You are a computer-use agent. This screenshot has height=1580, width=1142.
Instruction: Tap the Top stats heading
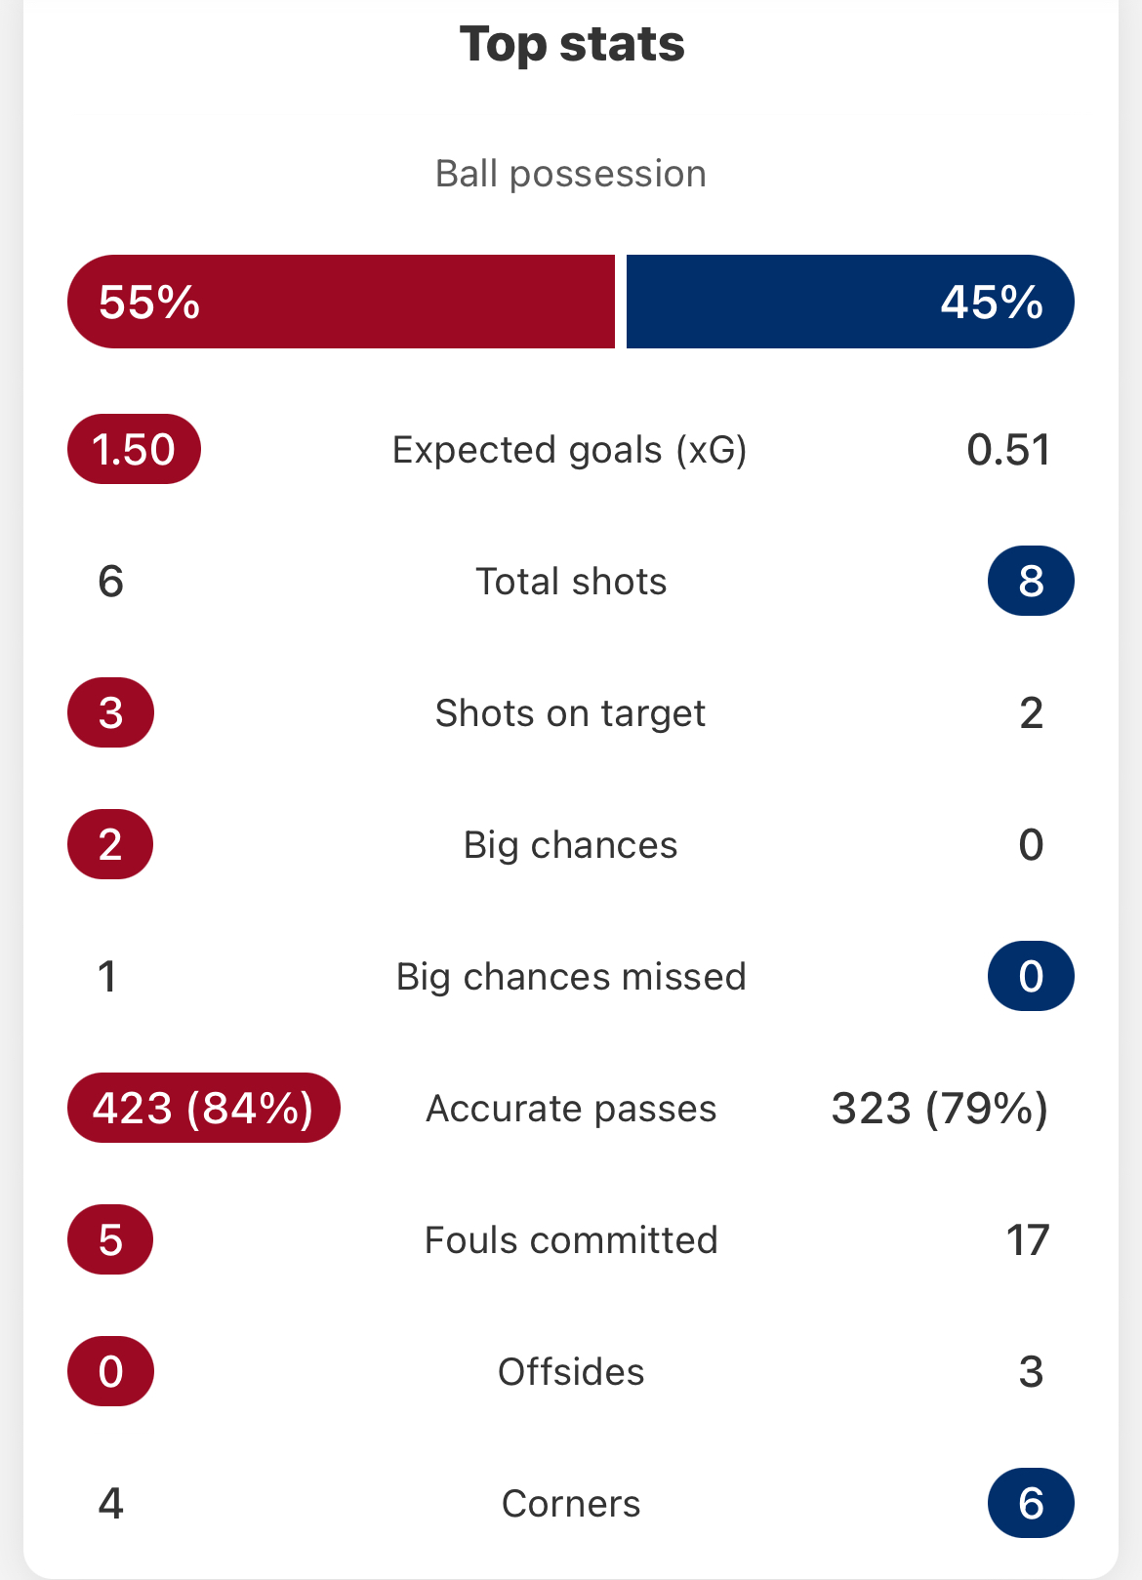pyautogui.click(x=572, y=44)
